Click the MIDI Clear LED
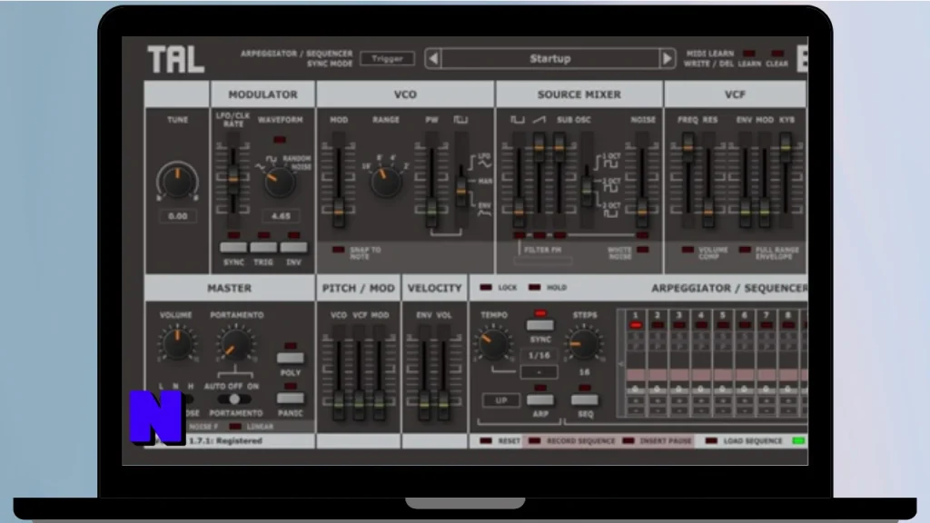This screenshot has height=523, width=930. click(777, 54)
